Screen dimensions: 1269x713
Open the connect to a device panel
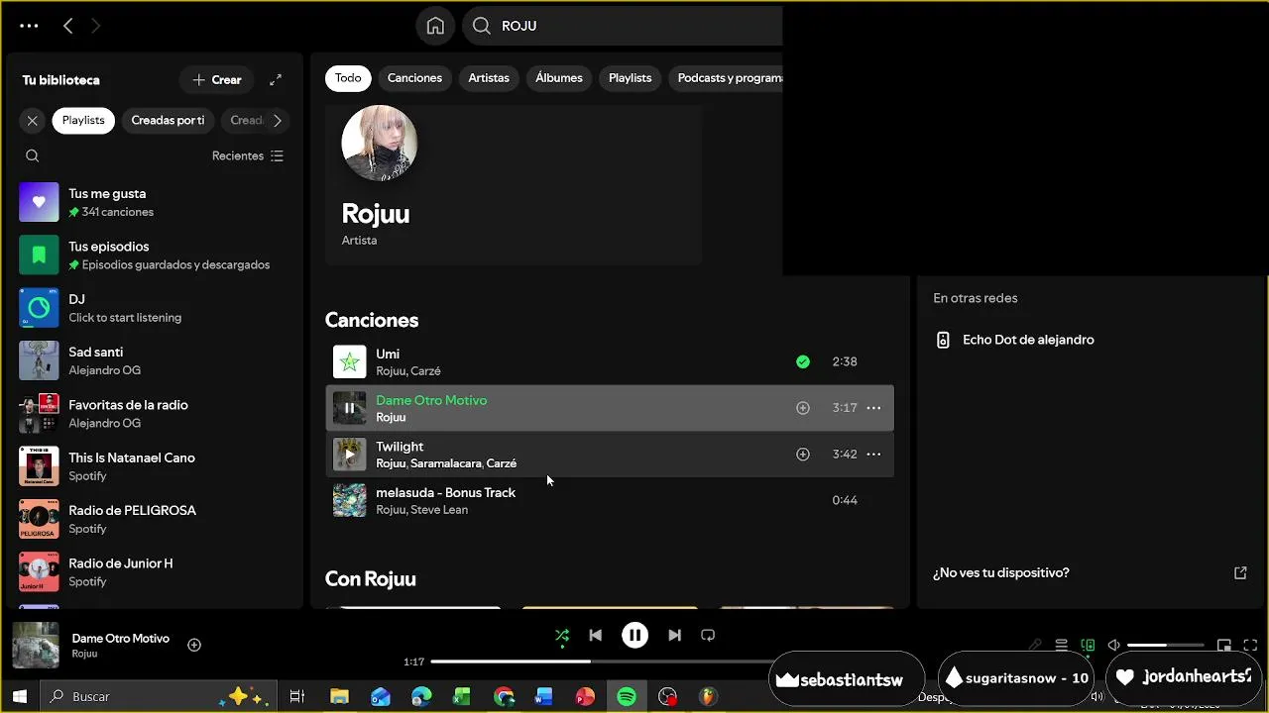tap(1088, 645)
